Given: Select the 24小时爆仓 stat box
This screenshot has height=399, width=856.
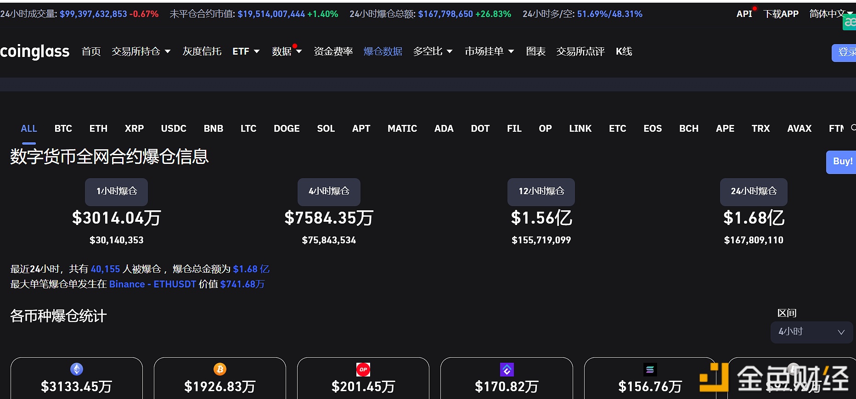Looking at the screenshot, I should coord(753,191).
